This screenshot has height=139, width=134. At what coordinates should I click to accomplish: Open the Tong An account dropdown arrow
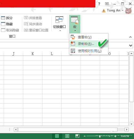123,10
